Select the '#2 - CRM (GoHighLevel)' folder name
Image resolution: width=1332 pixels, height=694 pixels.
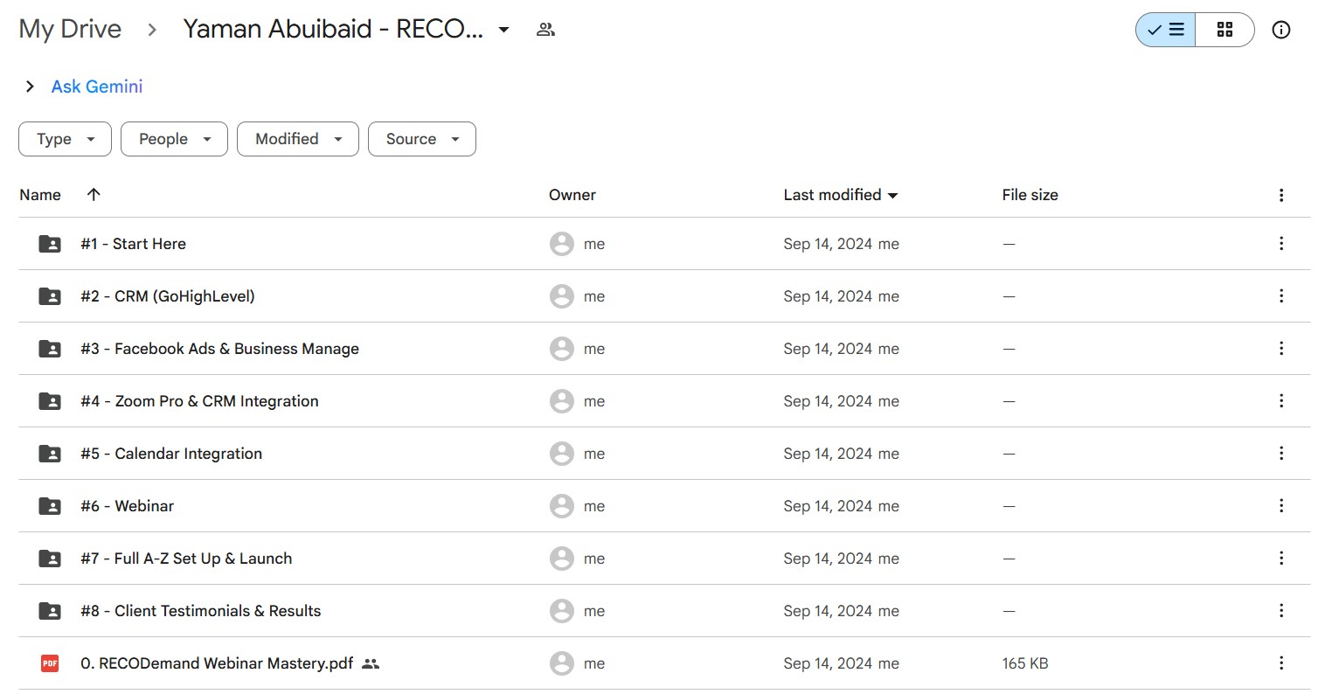point(168,296)
